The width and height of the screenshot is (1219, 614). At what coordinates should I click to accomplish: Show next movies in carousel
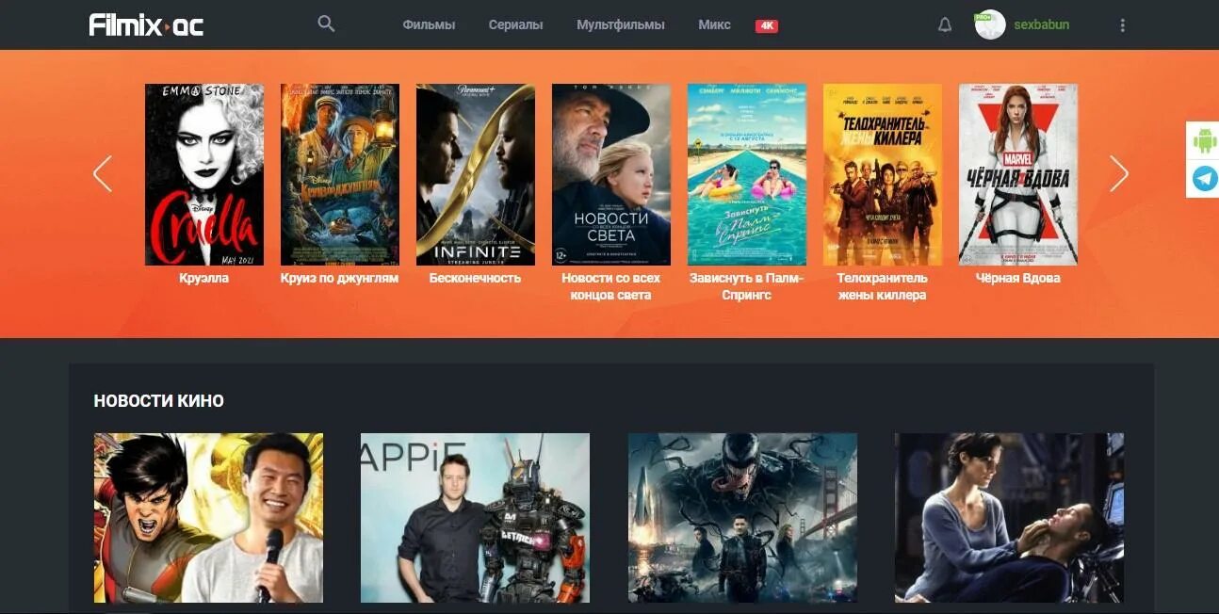point(1118,174)
